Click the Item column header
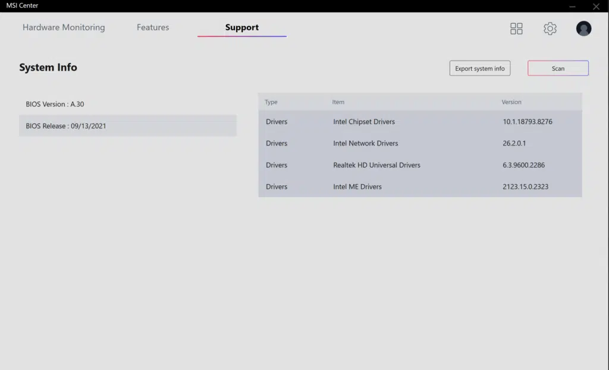This screenshot has width=609, height=370. [338, 102]
